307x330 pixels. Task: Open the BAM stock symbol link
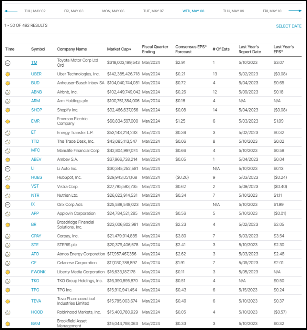35,324
